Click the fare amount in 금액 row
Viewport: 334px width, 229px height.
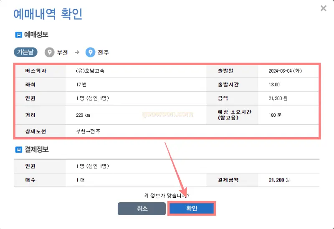click(278, 98)
